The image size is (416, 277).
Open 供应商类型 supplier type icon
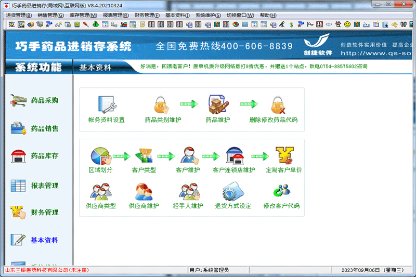[x=101, y=192]
